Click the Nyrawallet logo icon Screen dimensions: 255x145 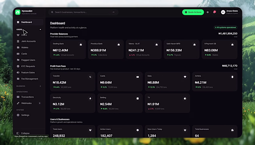click(18, 12)
